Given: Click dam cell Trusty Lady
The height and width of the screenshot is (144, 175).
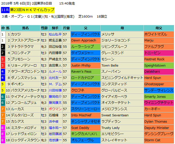Looking at the screenshot, I should pos(122,128).
